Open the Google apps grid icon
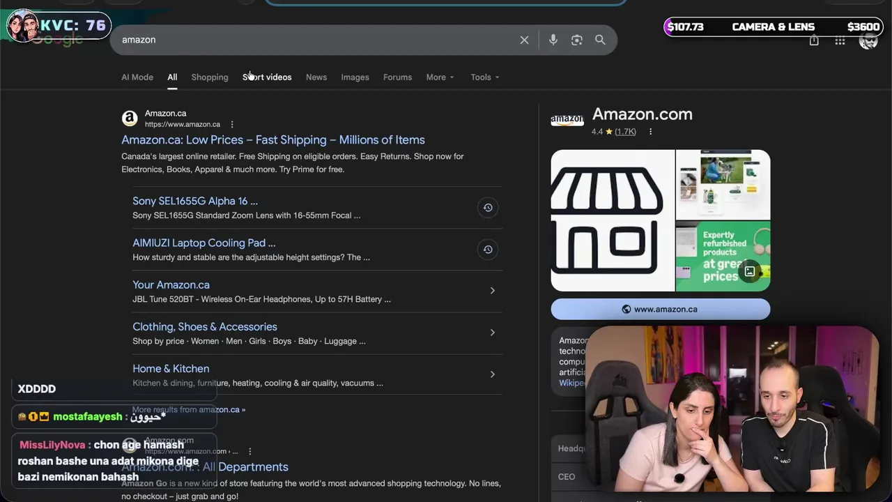The height and width of the screenshot is (502, 892). [840, 41]
